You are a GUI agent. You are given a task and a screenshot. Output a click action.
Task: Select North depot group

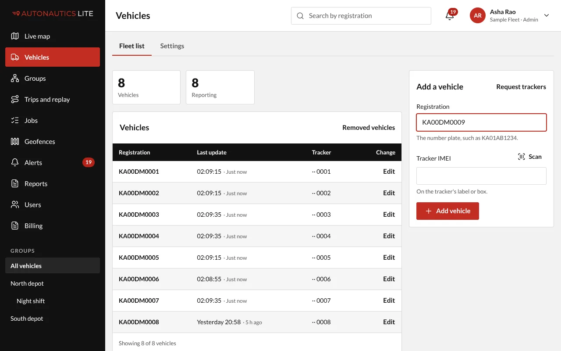point(53,283)
